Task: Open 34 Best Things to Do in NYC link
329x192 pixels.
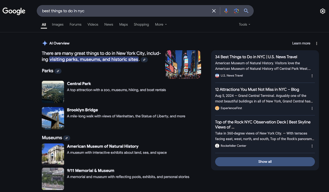Action: point(256,57)
